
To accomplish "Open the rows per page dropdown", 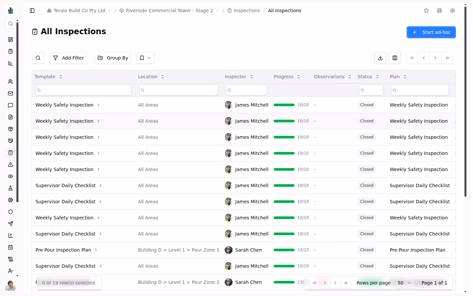I will click(x=404, y=283).
